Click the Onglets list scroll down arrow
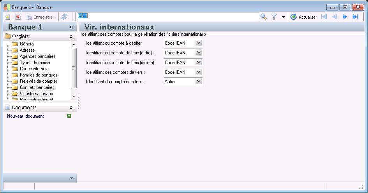Image resolution: width=368 pixels, height=193 pixels. click(x=74, y=97)
